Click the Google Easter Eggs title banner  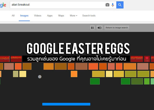tap(78, 49)
